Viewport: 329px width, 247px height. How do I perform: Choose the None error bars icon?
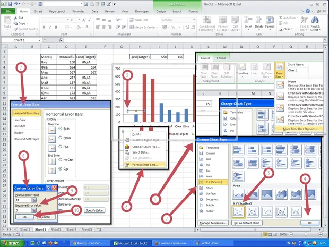tap(280, 85)
